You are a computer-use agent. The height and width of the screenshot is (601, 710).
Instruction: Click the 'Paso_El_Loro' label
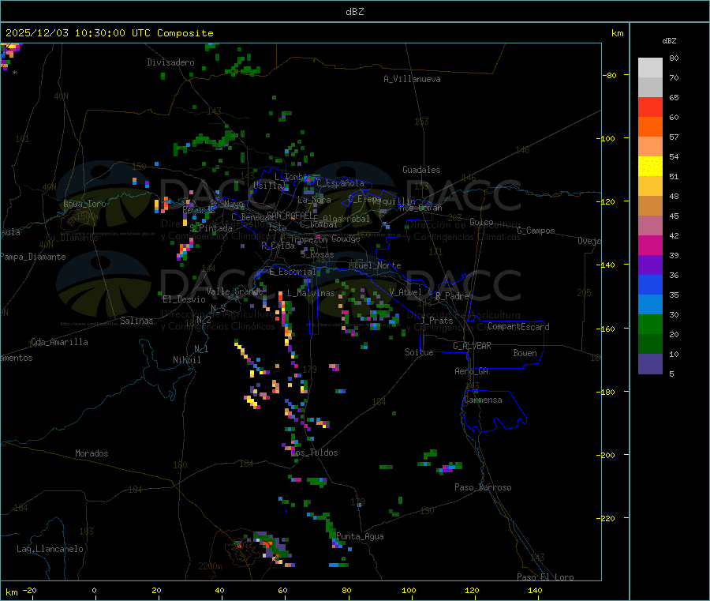point(546,577)
